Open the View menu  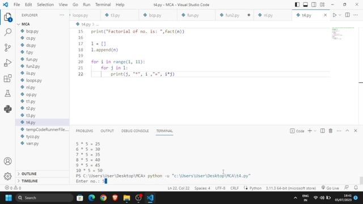[x=63, y=5]
